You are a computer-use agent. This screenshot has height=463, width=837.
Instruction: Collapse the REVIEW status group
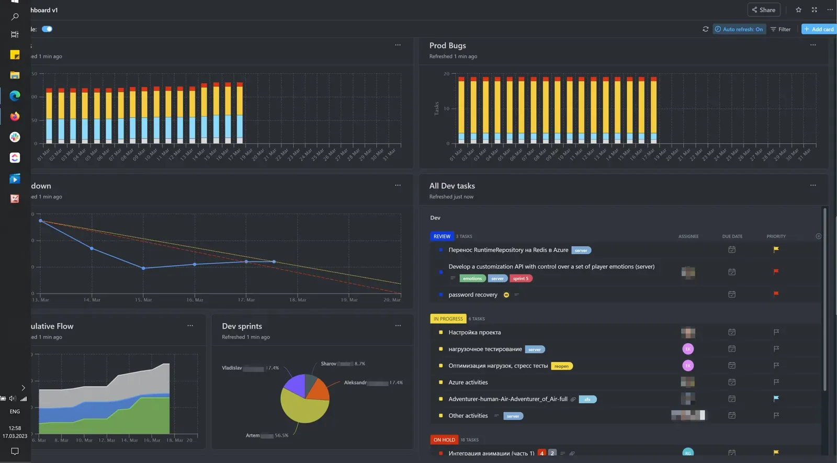coord(442,236)
